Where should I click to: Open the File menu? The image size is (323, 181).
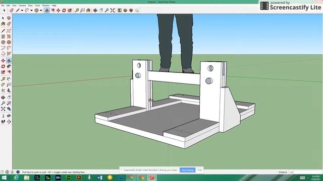3,6
